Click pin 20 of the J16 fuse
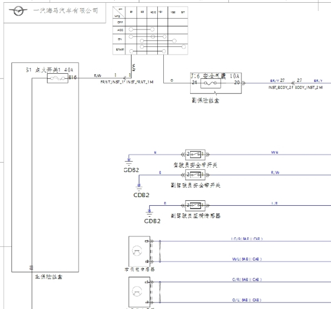The height and width of the screenshot is (309, 331). [237, 82]
